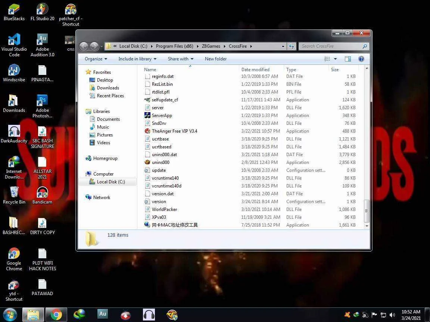Screen dimensions: 430x322
Task: Open the patcher_cf Shortcut desktop icon
Action: point(71,15)
